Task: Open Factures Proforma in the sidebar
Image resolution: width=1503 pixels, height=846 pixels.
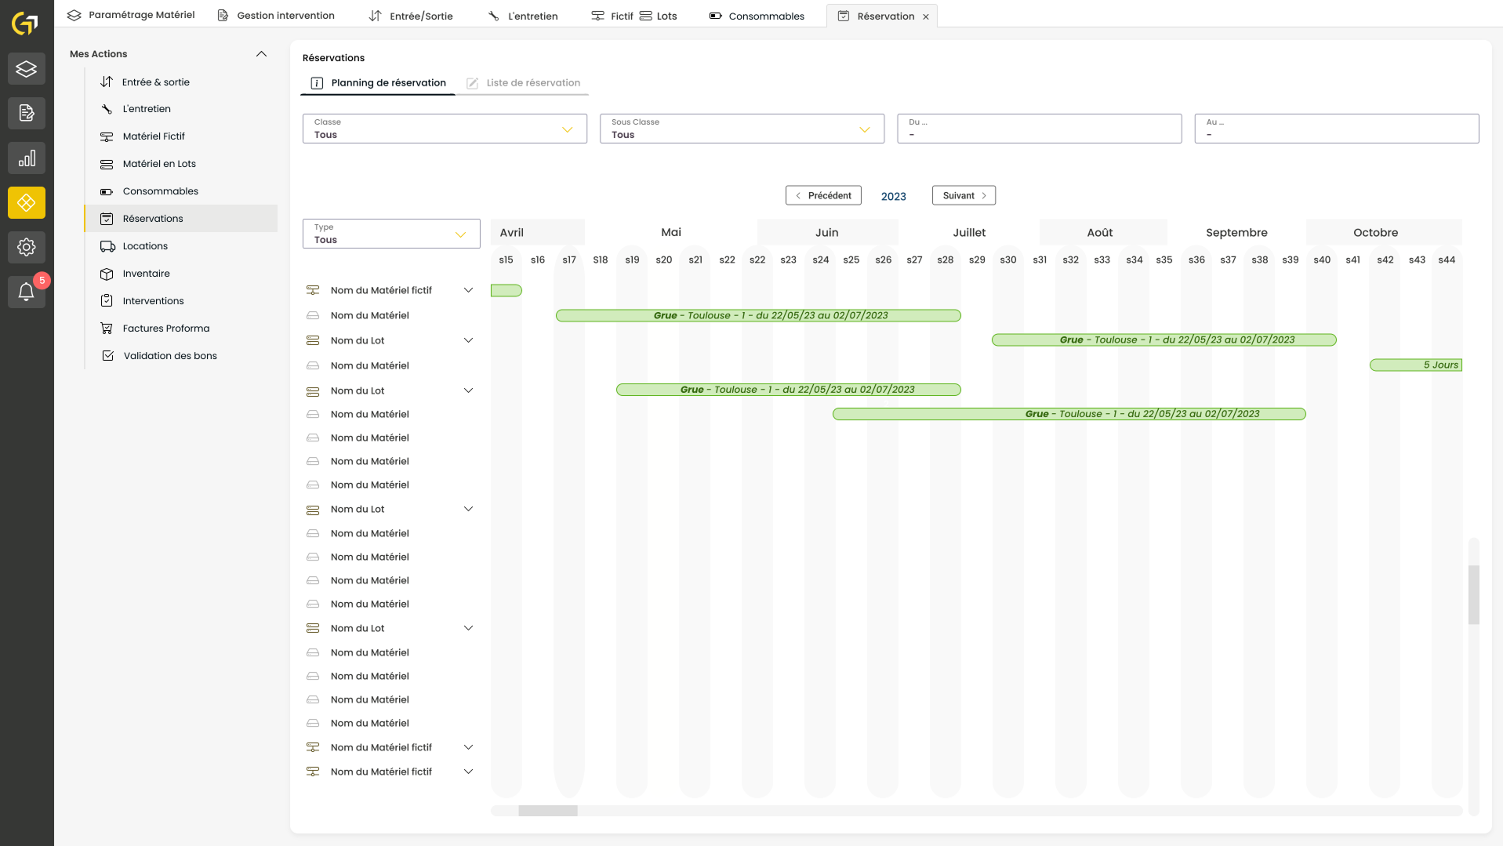Action: click(x=165, y=329)
